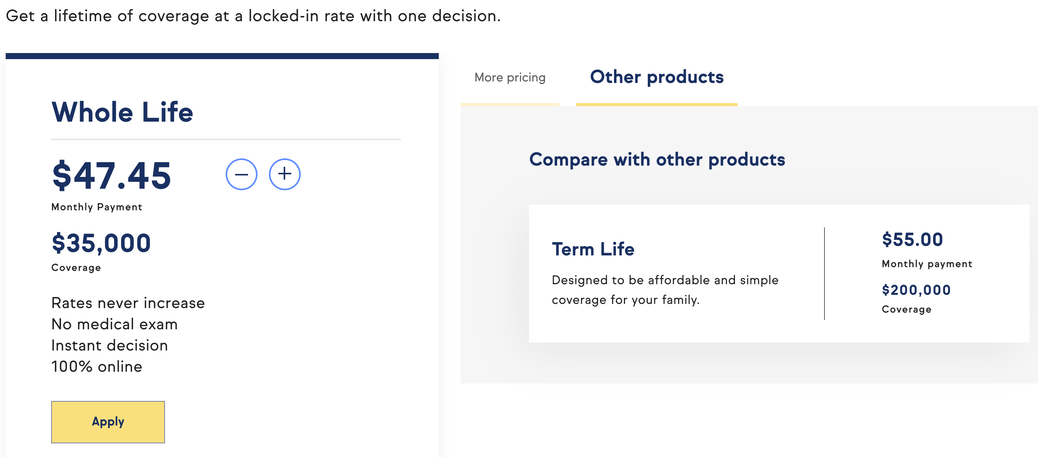Click the $55.00 Term Life monthly payment
1038x457 pixels.
point(912,239)
